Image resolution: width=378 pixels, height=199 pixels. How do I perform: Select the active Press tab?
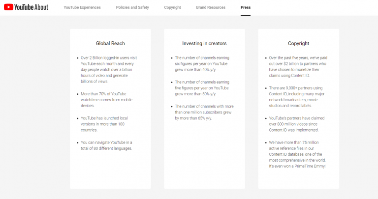pos(246,7)
